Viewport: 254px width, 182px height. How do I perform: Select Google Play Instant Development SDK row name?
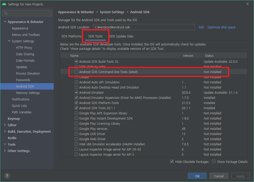tap(106, 118)
